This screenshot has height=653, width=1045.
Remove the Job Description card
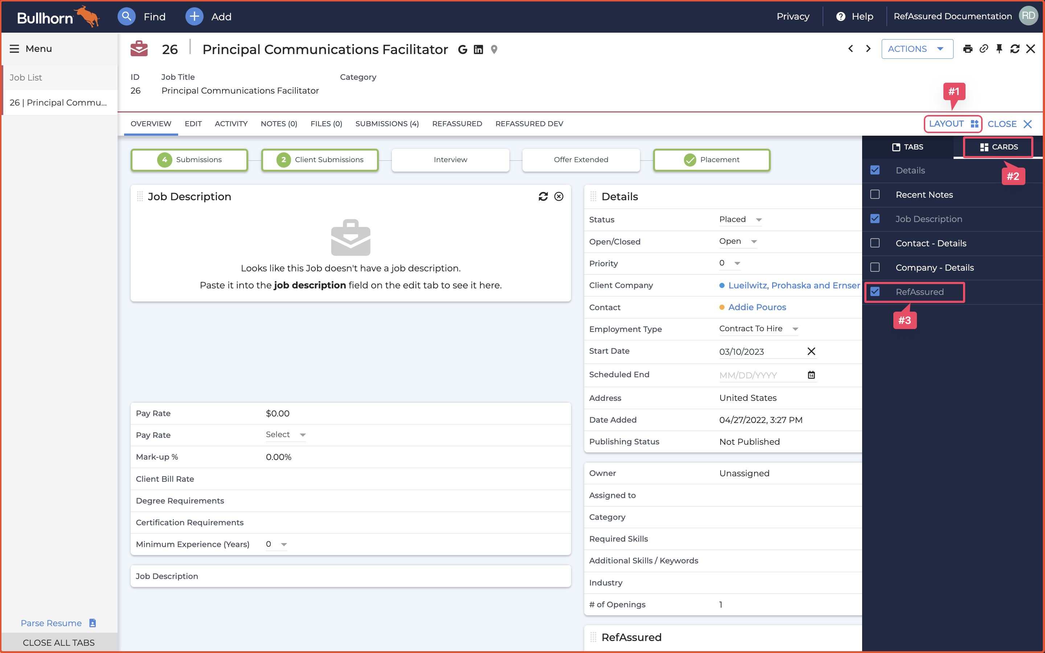(x=559, y=197)
